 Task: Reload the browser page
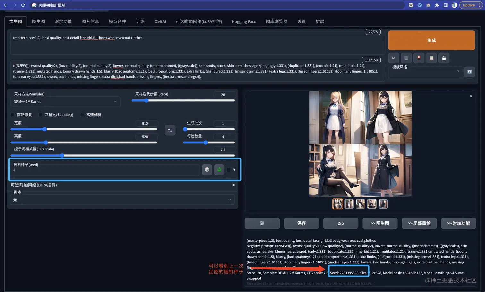point(23,5)
